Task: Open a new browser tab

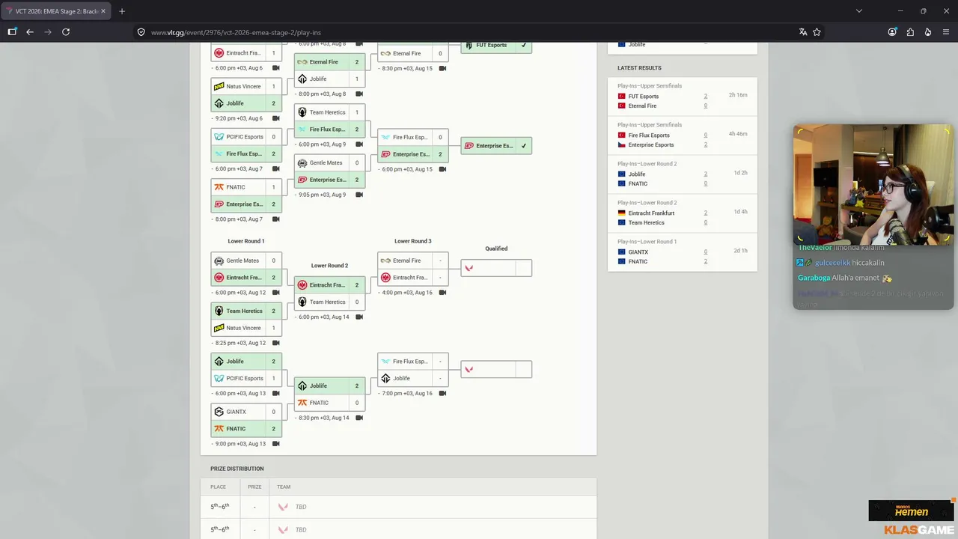Action: pyautogui.click(x=122, y=11)
